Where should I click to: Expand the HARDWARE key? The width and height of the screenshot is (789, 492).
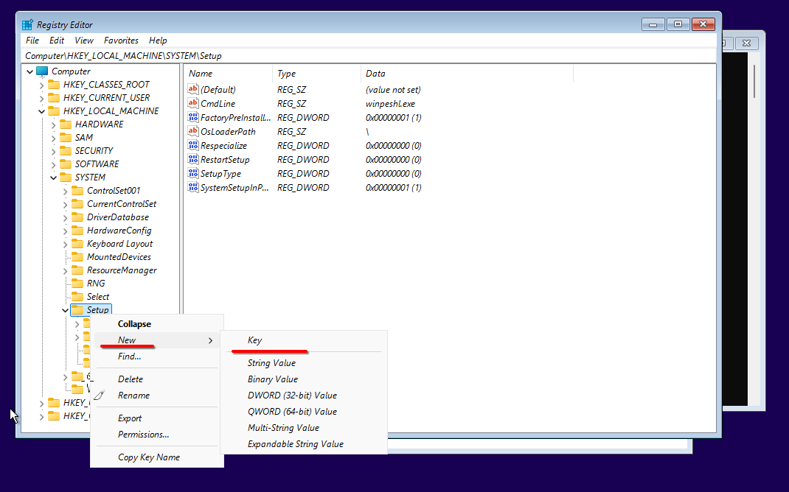pyautogui.click(x=53, y=124)
